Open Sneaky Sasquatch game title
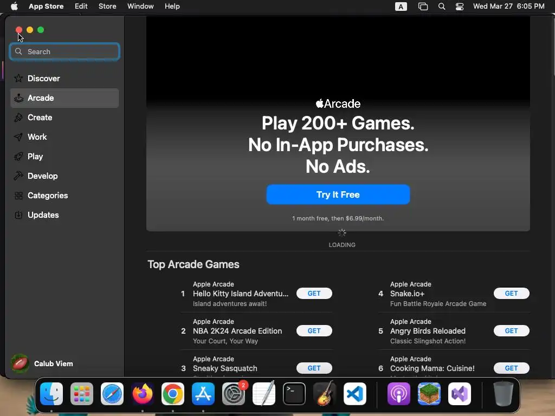Viewport: 555px width, 416px height. pyautogui.click(x=225, y=368)
